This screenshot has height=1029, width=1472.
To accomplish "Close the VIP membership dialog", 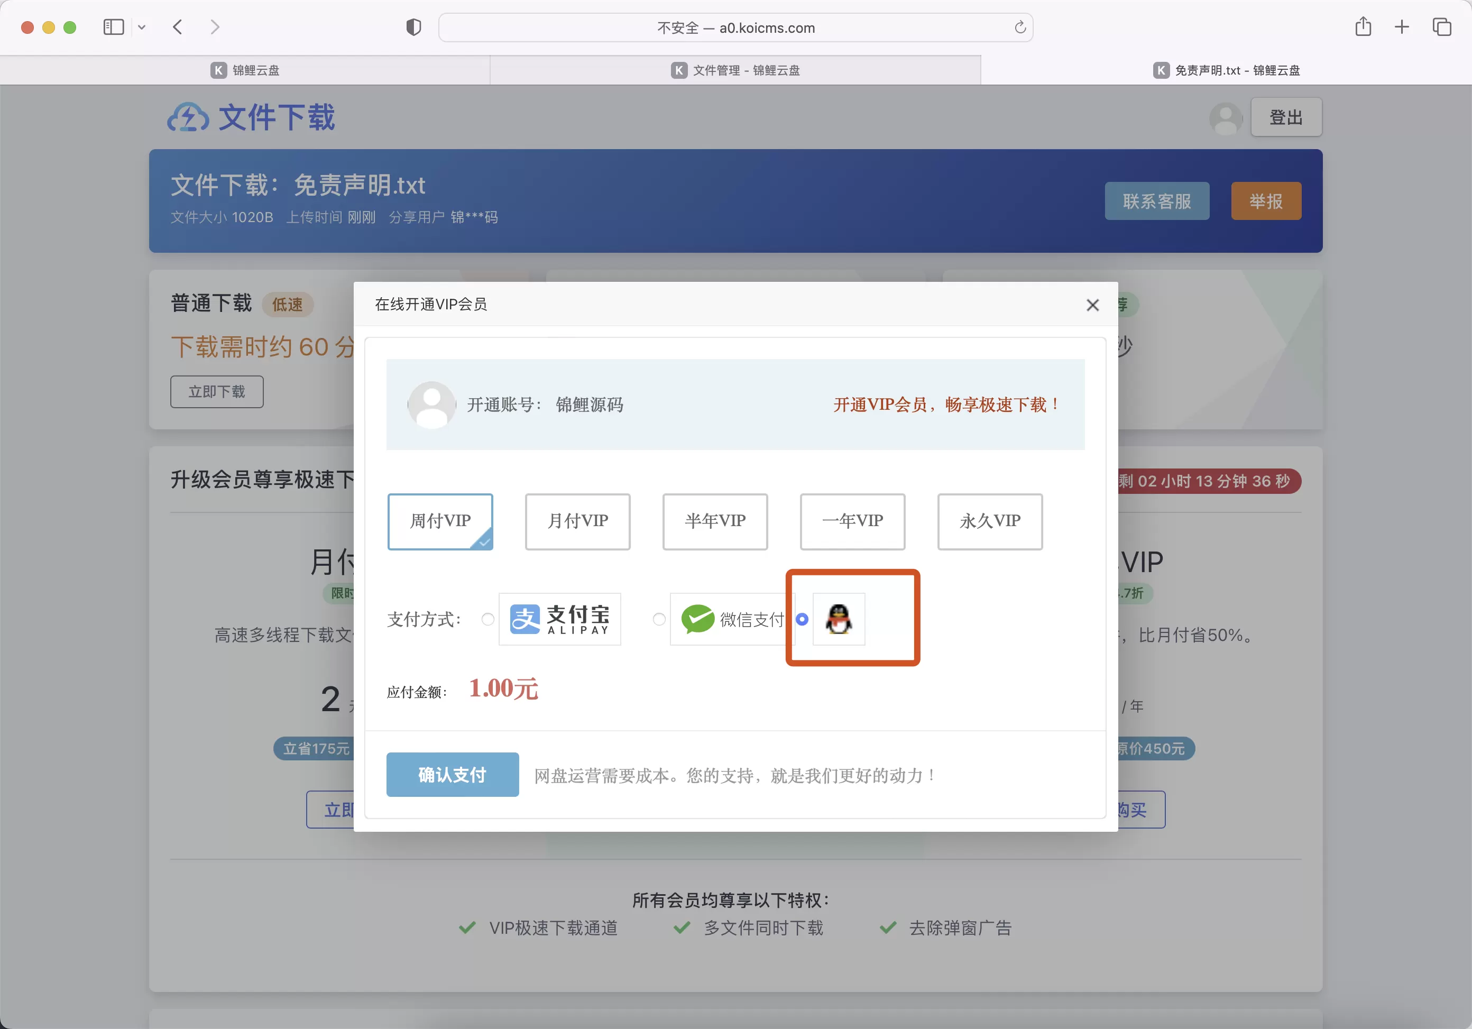I will [x=1092, y=305].
